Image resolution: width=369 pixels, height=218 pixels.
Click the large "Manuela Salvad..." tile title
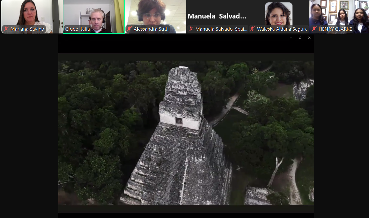[x=217, y=16]
